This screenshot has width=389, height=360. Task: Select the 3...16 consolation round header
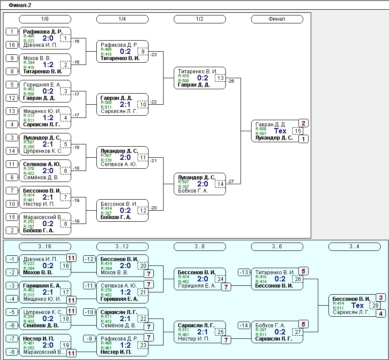tap(45, 246)
